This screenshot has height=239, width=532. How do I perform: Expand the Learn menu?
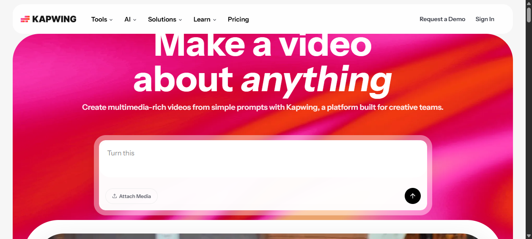tap(205, 19)
